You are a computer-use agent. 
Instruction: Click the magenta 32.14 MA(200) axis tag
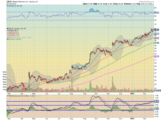coord(156,57)
